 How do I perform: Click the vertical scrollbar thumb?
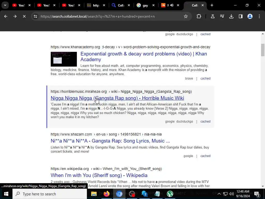click(x=263, y=50)
